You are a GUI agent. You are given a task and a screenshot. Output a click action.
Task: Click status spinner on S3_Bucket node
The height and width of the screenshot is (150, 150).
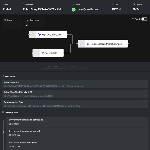click(36, 53)
